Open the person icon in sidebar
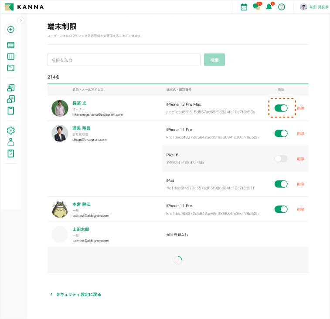The height and width of the screenshot is (319, 330). [11, 142]
